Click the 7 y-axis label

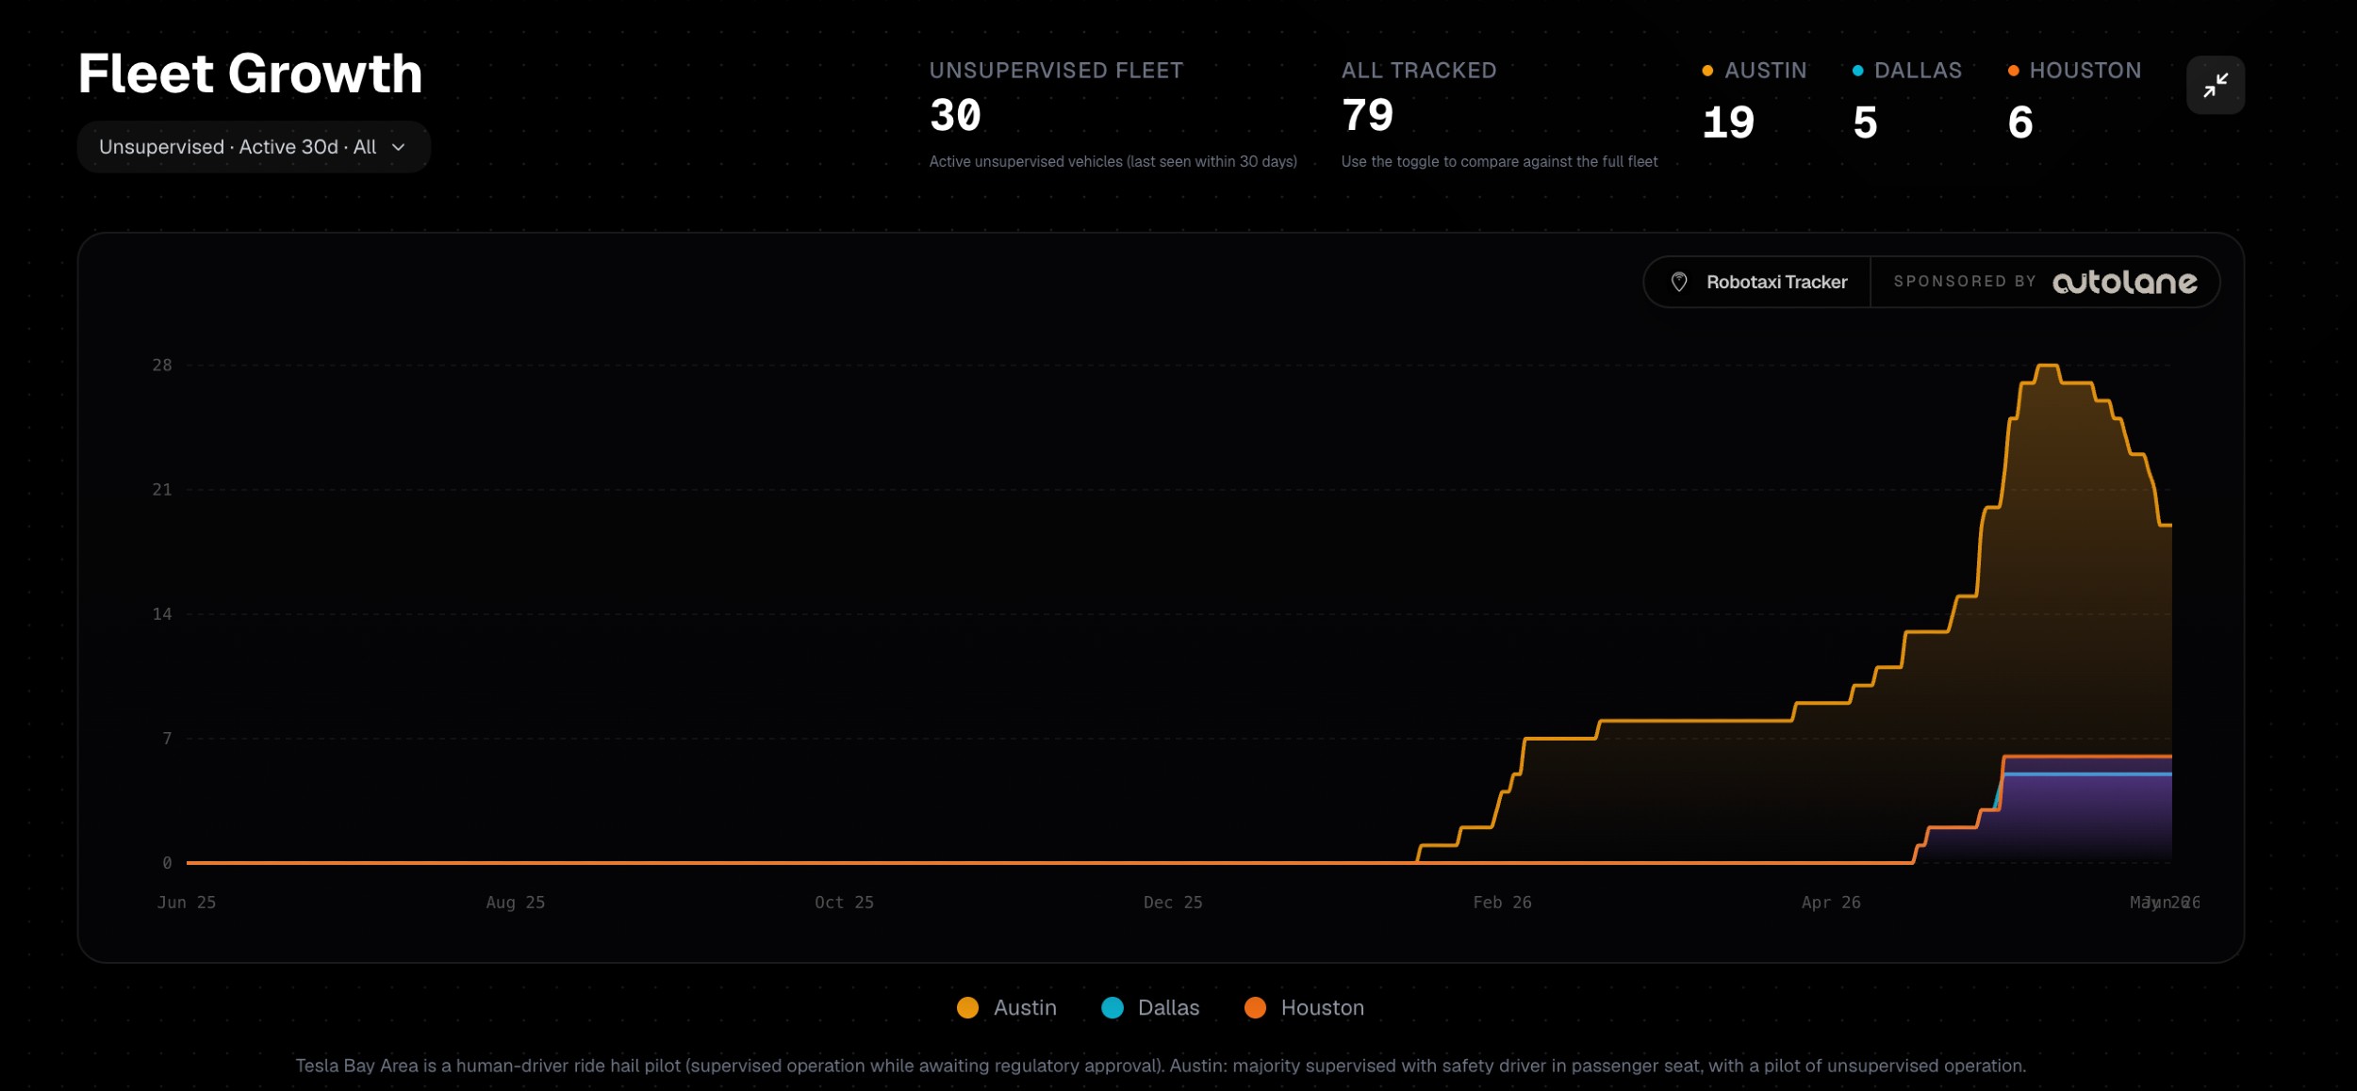167,739
